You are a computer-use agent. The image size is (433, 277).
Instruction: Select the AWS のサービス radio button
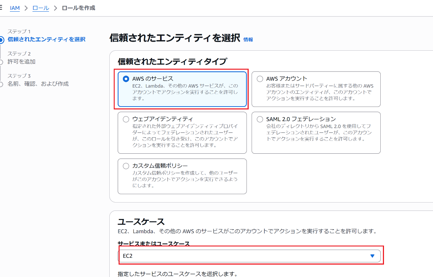tap(126, 79)
